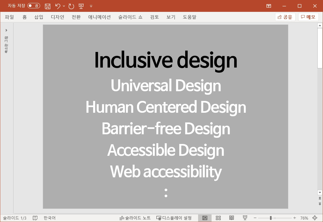Click the Web accessibility text

coord(166,172)
